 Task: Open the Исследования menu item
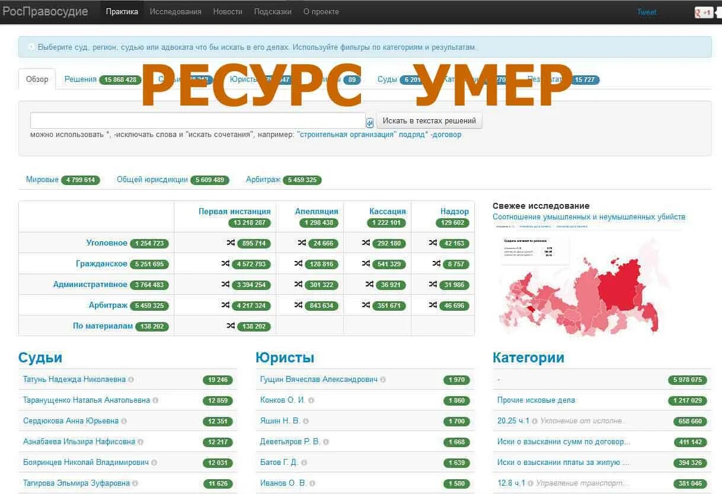pyautogui.click(x=175, y=11)
